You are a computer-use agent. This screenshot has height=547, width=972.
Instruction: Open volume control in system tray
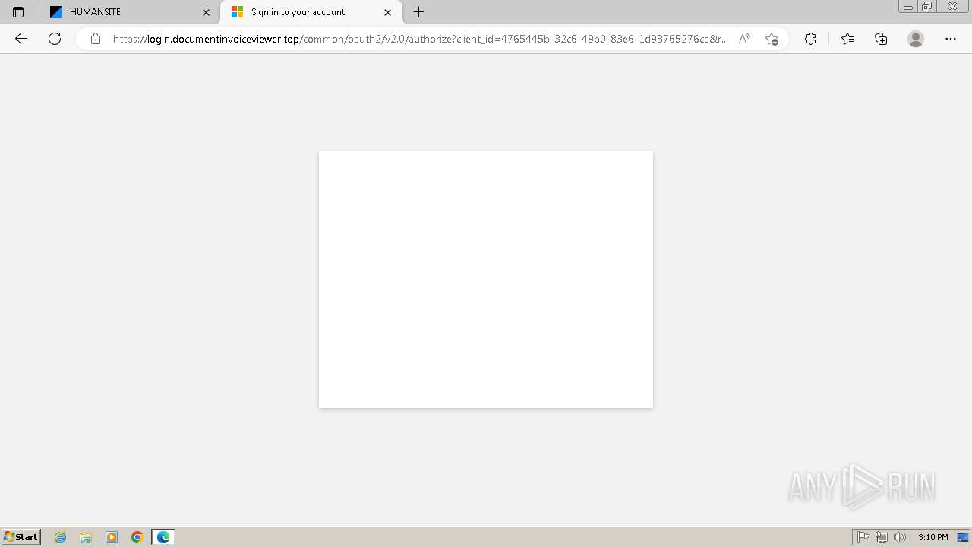click(x=900, y=537)
